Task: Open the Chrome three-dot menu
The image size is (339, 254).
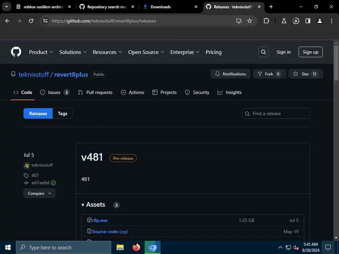Action: click(332, 21)
